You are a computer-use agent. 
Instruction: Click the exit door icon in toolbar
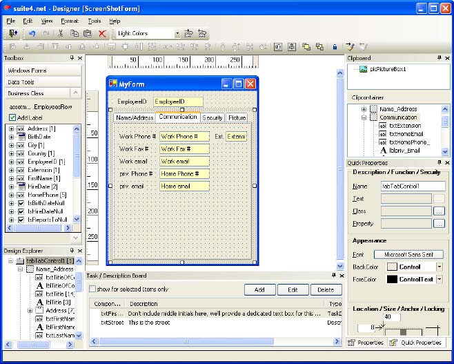[x=12, y=33]
